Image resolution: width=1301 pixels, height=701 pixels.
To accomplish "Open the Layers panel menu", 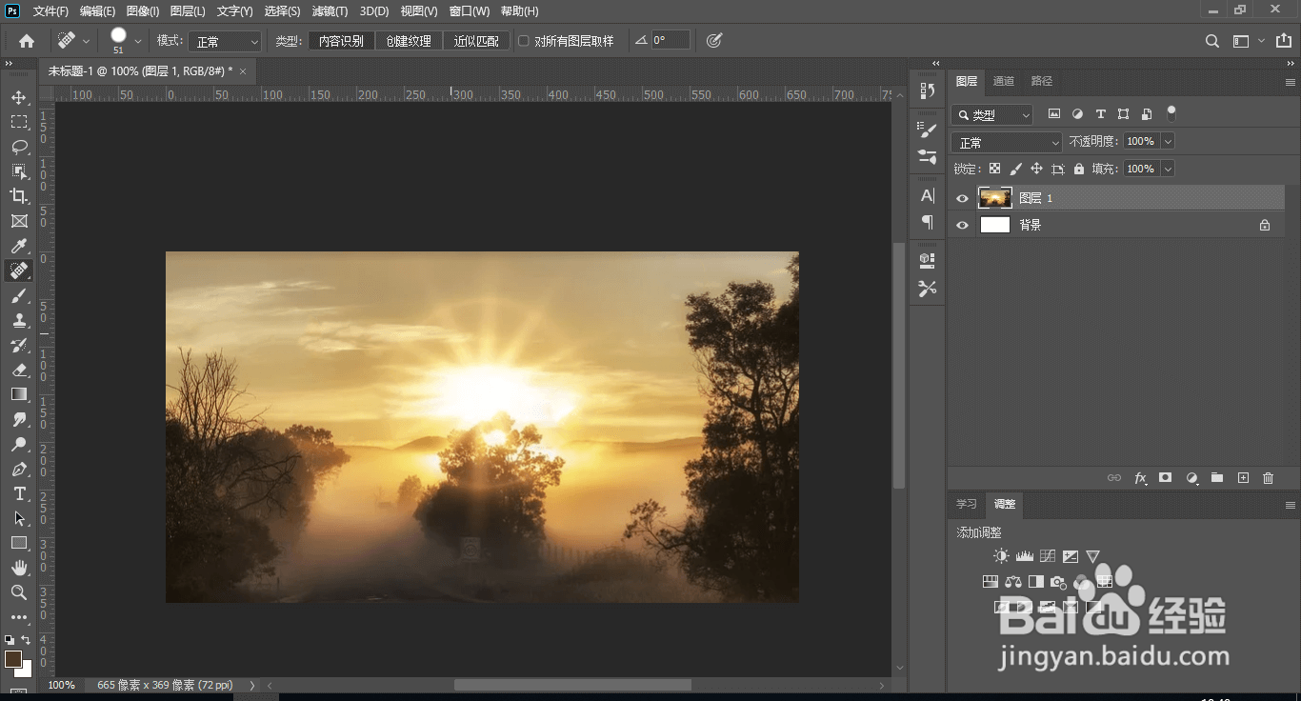I will click(1291, 81).
